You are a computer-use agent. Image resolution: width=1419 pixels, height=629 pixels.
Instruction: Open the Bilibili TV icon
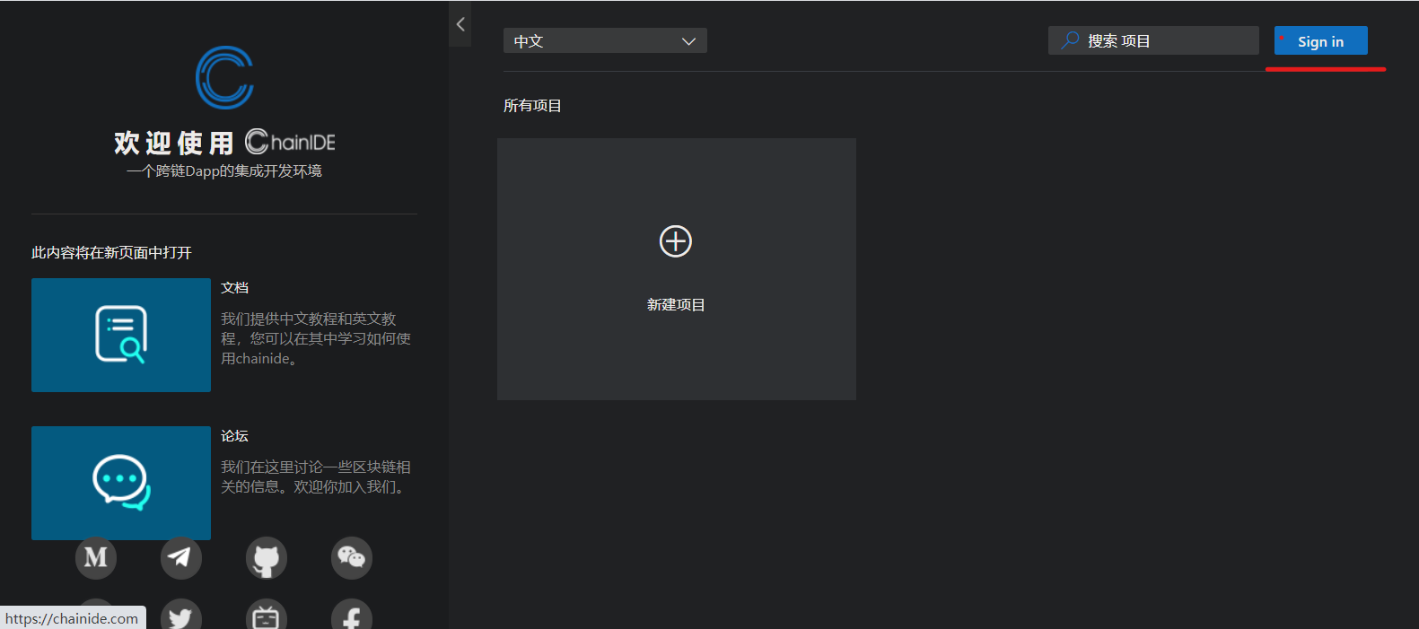267,616
